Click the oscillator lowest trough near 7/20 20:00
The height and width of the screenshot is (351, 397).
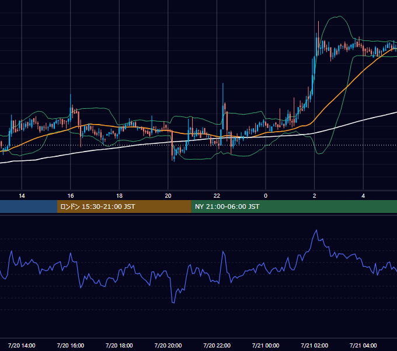173,302
